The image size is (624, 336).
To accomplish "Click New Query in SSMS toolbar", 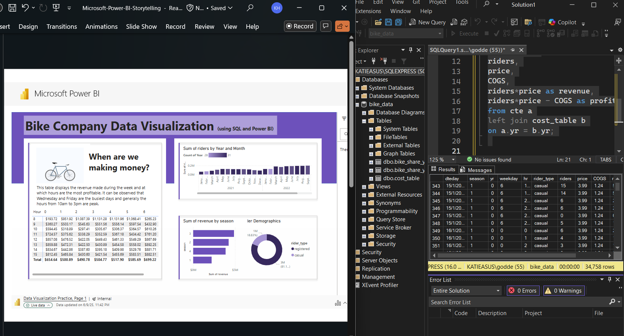I will (427, 22).
